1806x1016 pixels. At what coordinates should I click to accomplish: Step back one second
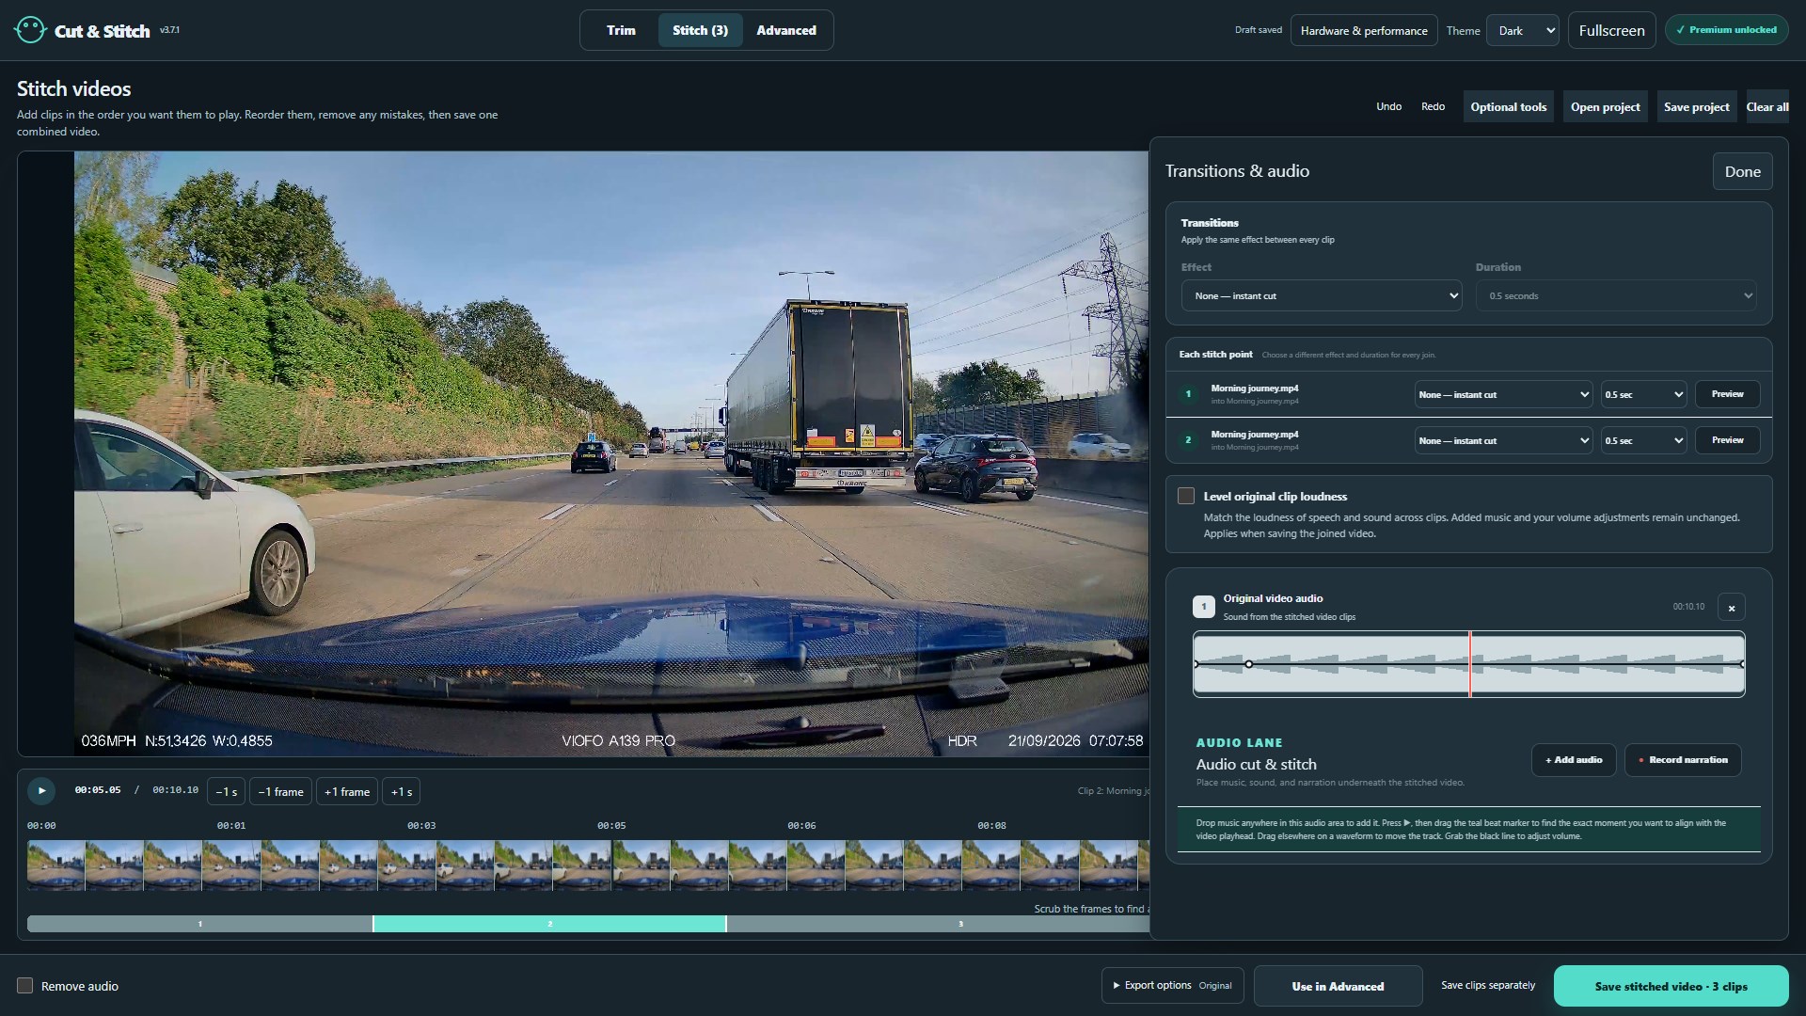226,792
